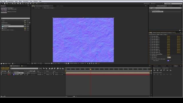Viewport: 183px width, 103px height.
Task: Toggle the viewer transparency grid
Action: point(68,64)
